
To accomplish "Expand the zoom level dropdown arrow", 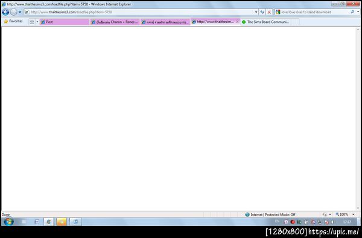I will tap(353, 215).
